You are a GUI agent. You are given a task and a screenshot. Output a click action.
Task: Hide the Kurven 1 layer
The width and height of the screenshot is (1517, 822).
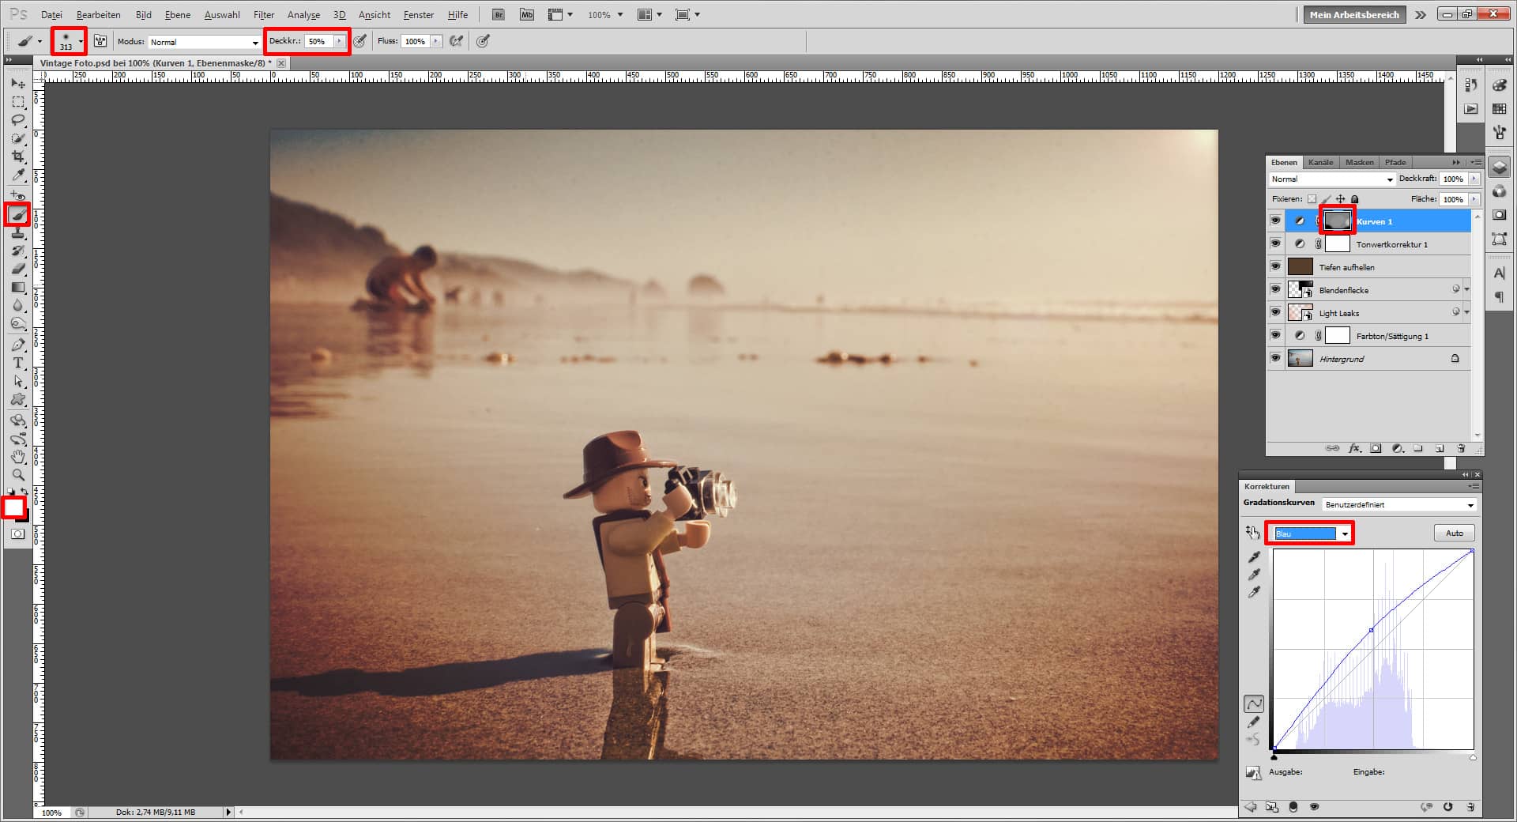tap(1275, 221)
